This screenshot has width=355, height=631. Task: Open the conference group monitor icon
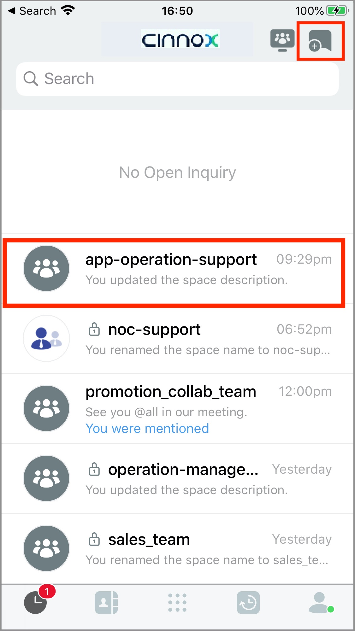(282, 40)
